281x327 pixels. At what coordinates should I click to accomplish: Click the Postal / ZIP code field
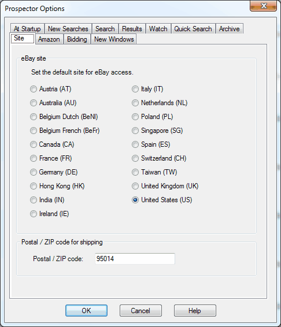pos(135,259)
